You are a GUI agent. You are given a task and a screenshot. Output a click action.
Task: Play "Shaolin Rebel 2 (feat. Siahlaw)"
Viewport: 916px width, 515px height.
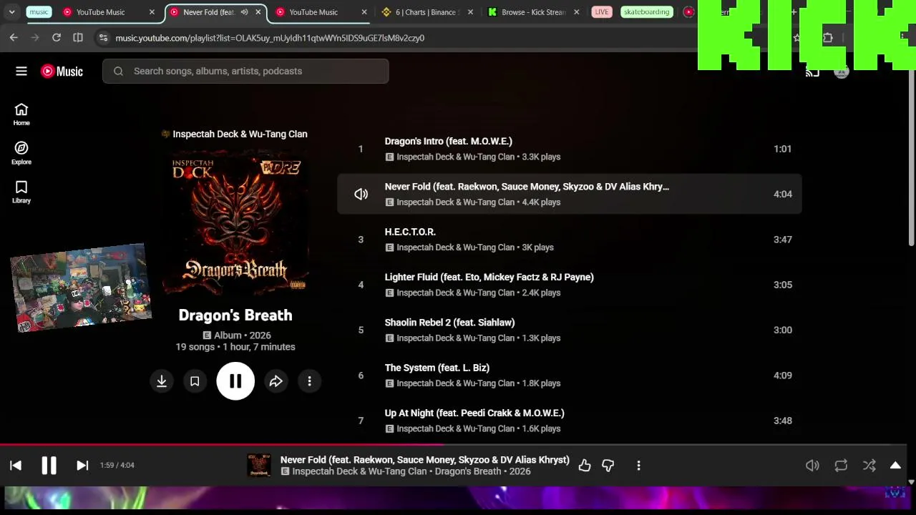450,323
